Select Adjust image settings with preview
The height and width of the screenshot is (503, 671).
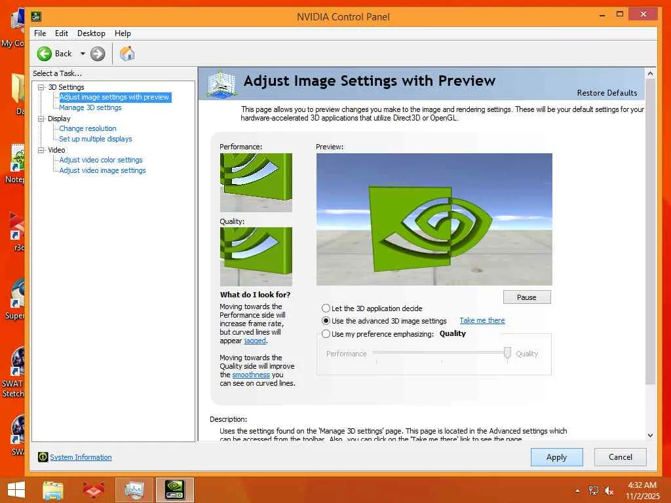tap(114, 97)
